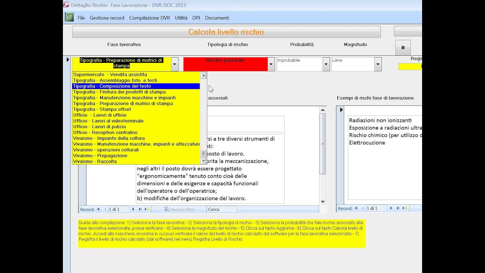Click the small square button under the right header
The width and height of the screenshot is (485, 273).
click(403, 47)
